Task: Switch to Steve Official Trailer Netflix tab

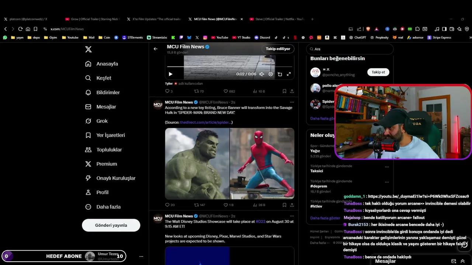Action: click(x=277, y=19)
